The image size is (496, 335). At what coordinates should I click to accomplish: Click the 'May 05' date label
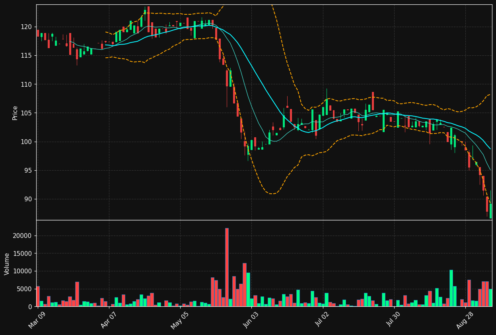tap(180, 320)
